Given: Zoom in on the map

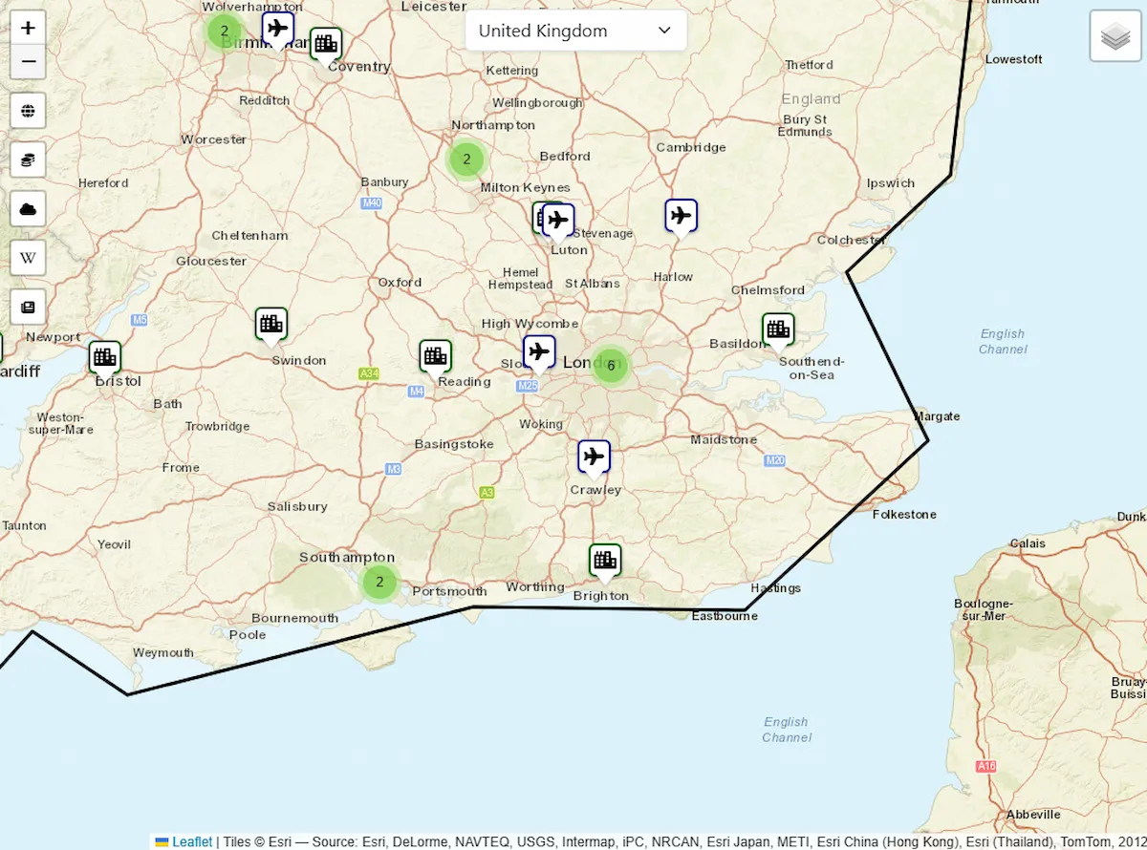Looking at the screenshot, I should click(x=28, y=28).
